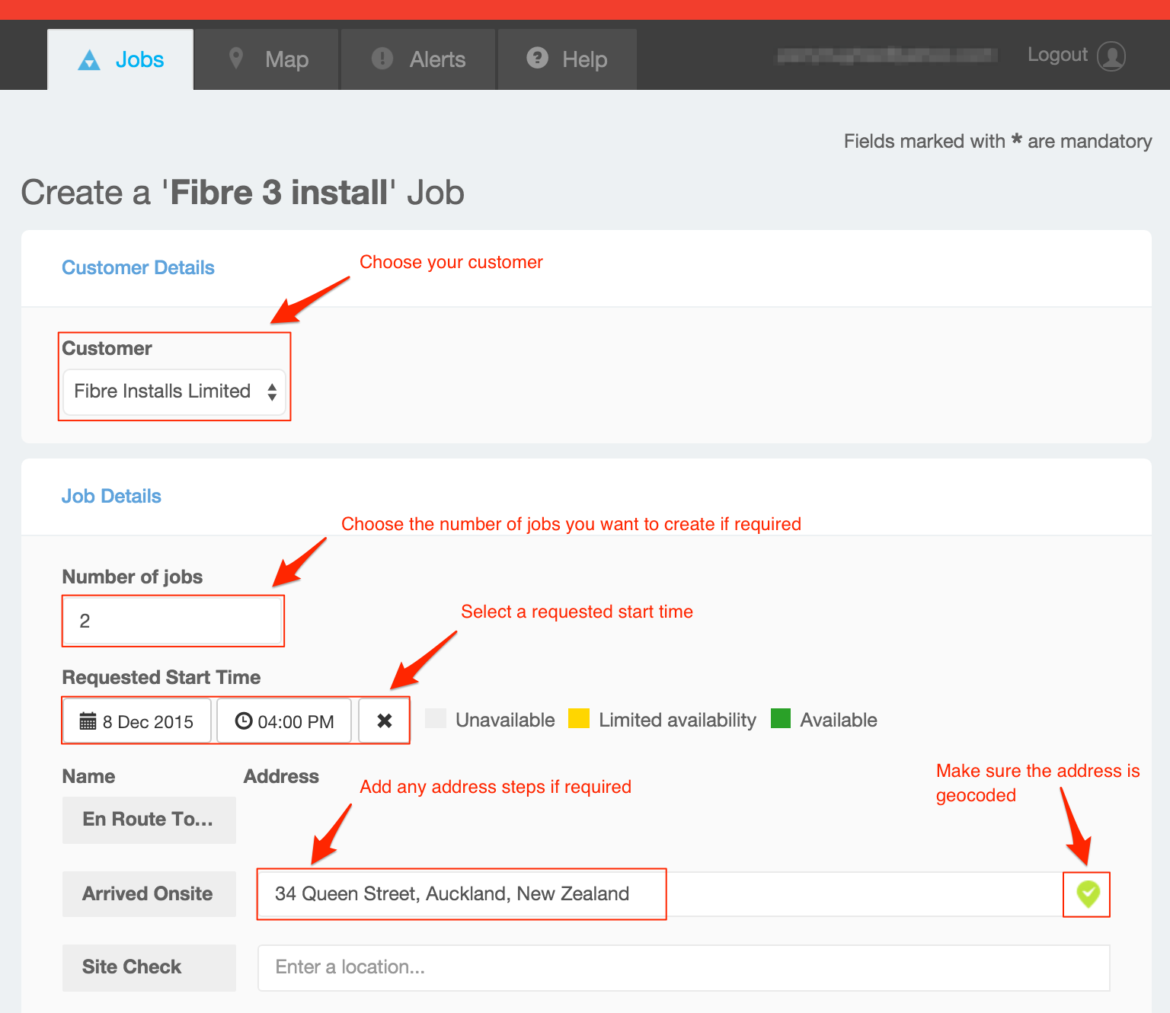Open time picker showing 04:00 PM
Image resolution: width=1170 pixels, height=1013 pixels.
(284, 721)
